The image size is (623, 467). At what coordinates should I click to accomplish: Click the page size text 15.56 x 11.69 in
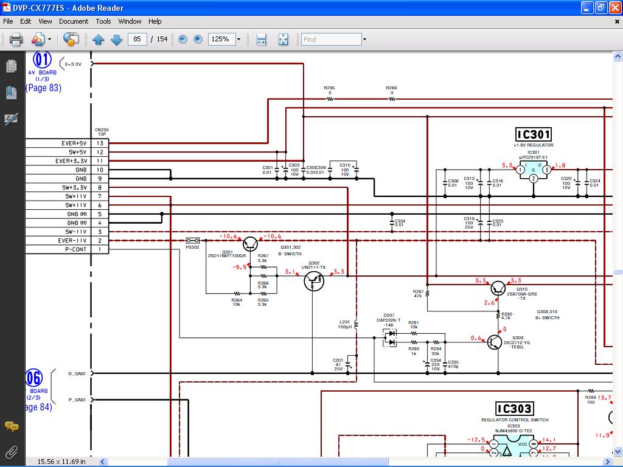pyautogui.click(x=61, y=462)
